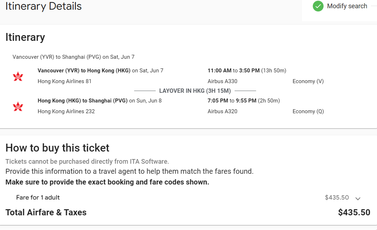Click the How to buy this ticket heading

[x=57, y=148]
